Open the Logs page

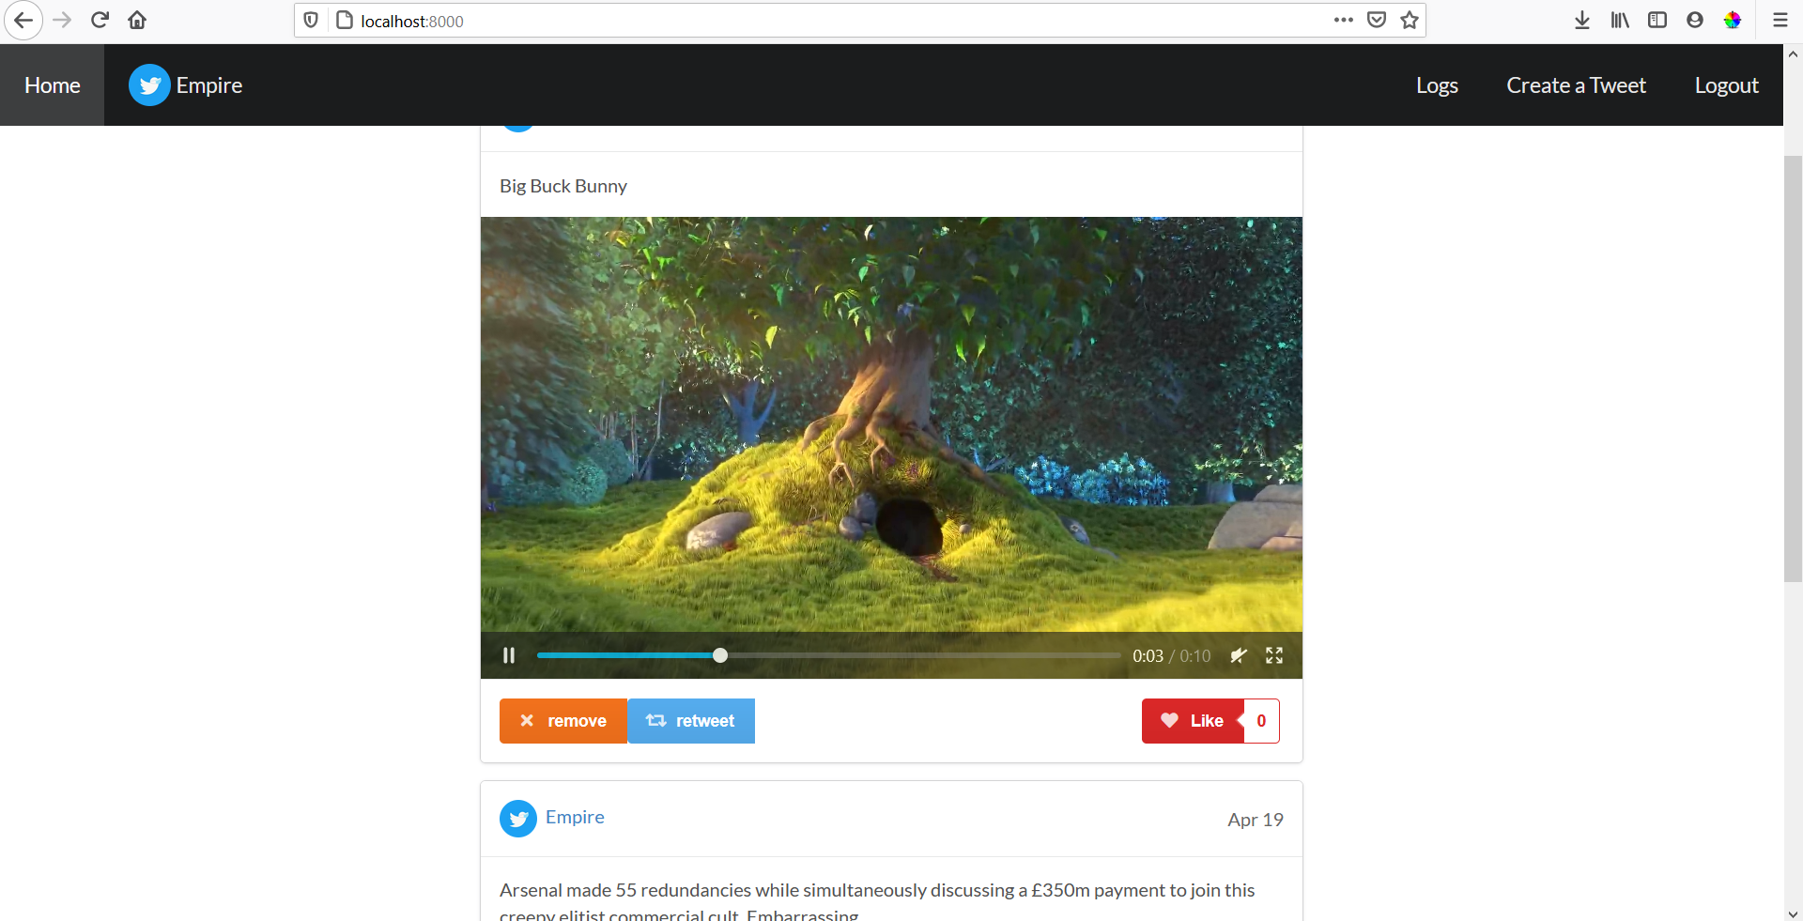(1437, 85)
